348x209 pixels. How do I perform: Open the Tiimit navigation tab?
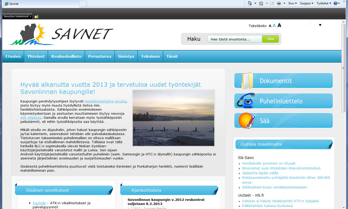(x=172, y=56)
